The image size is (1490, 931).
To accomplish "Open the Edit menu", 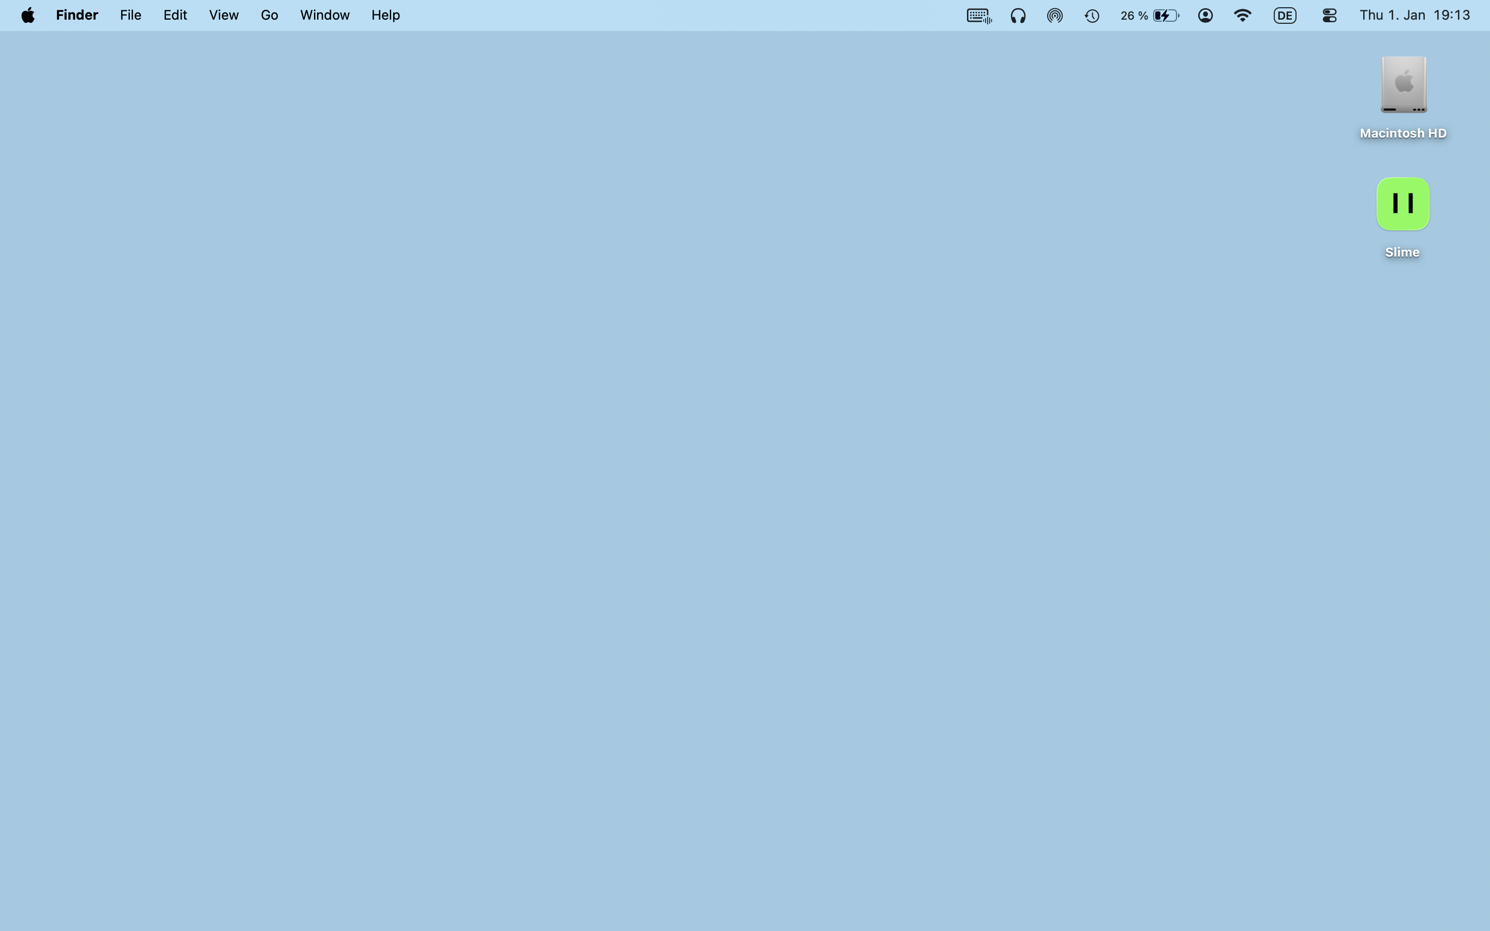I will click(175, 16).
